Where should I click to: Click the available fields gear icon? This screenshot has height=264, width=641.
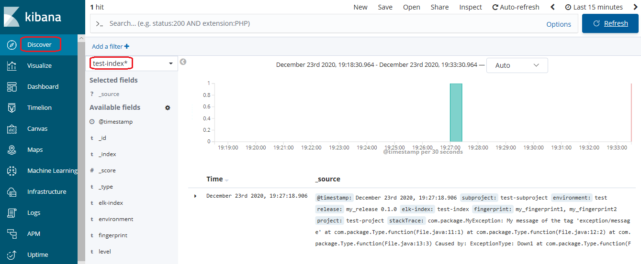pos(168,108)
